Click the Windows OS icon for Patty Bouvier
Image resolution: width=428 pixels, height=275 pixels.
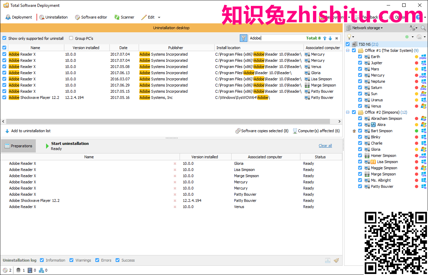pos(424,186)
